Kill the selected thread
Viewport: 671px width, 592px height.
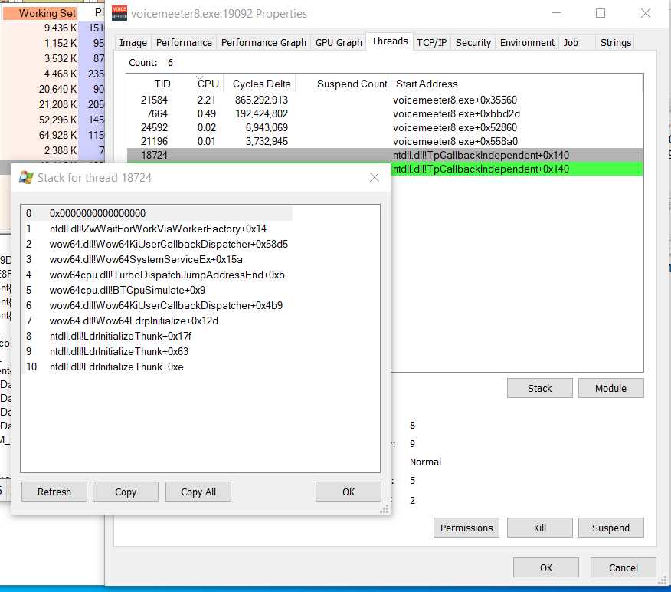540,528
